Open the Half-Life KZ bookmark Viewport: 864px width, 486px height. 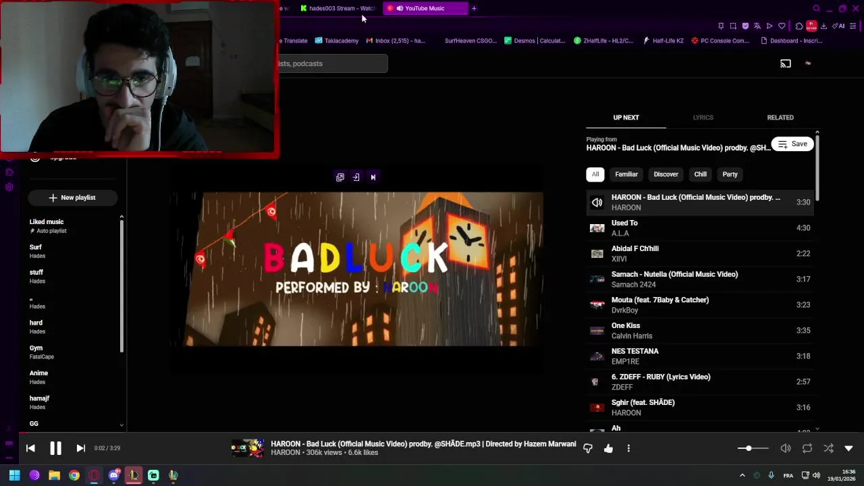663,40
